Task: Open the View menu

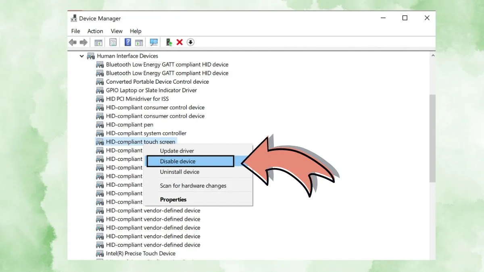Action: [x=117, y=31]
